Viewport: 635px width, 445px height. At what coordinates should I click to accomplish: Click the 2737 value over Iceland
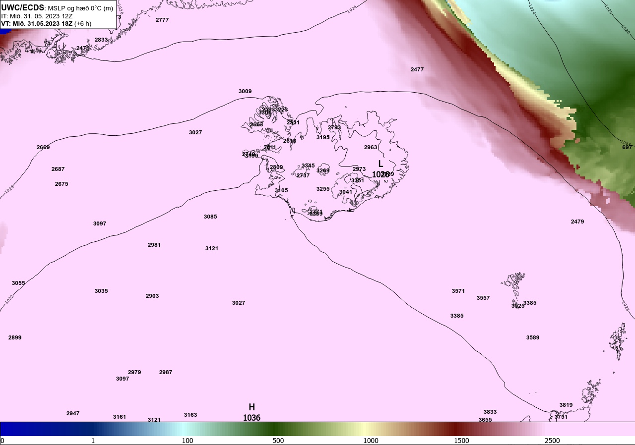point(303,175)
